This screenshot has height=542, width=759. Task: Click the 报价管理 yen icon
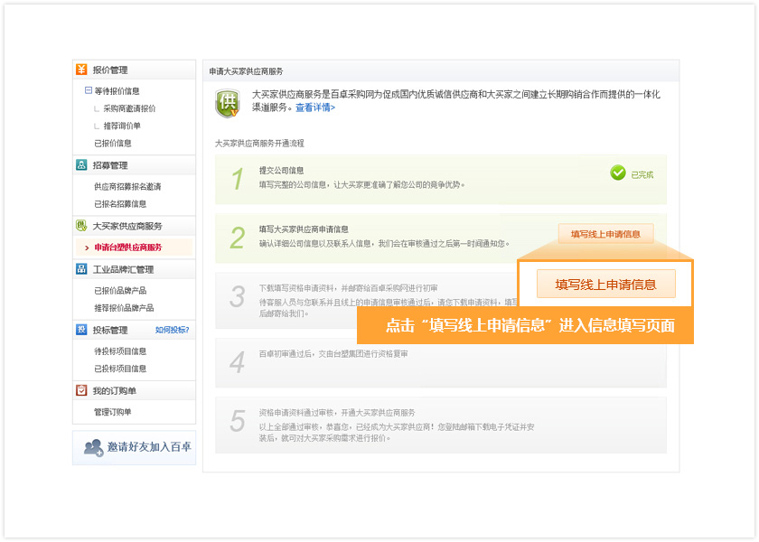pos(82,70)
